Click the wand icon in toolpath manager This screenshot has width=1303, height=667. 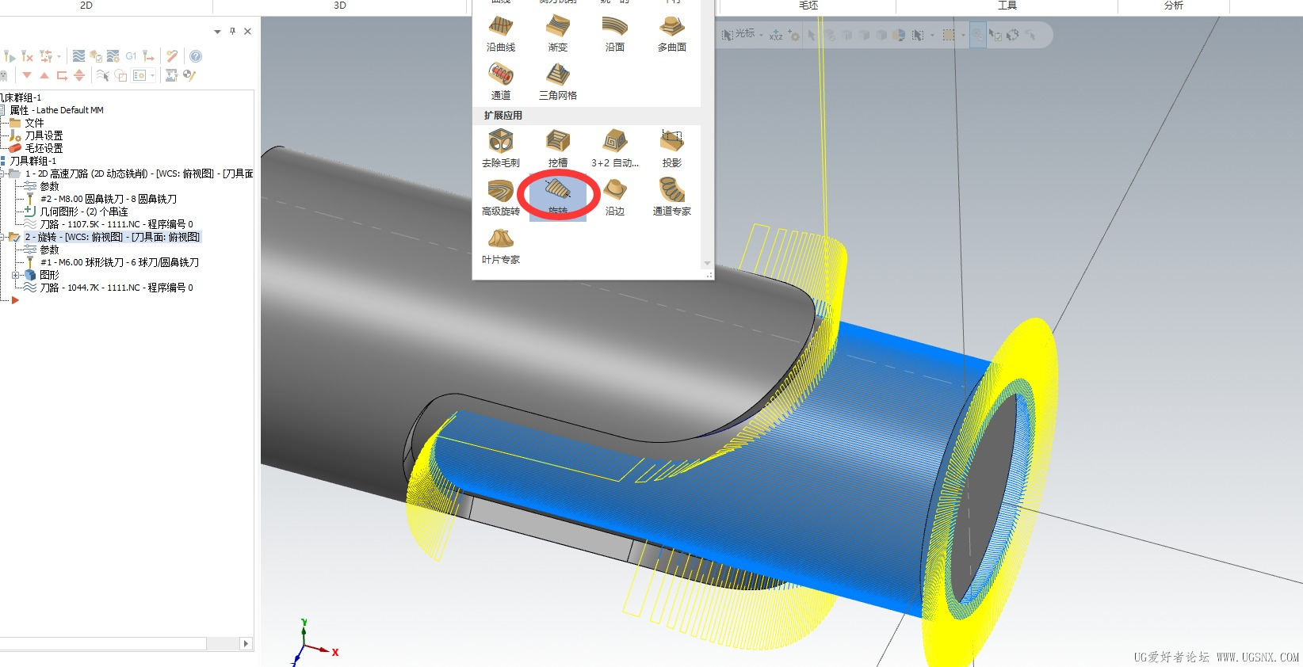pyautogui.click(x=172, y=56)
